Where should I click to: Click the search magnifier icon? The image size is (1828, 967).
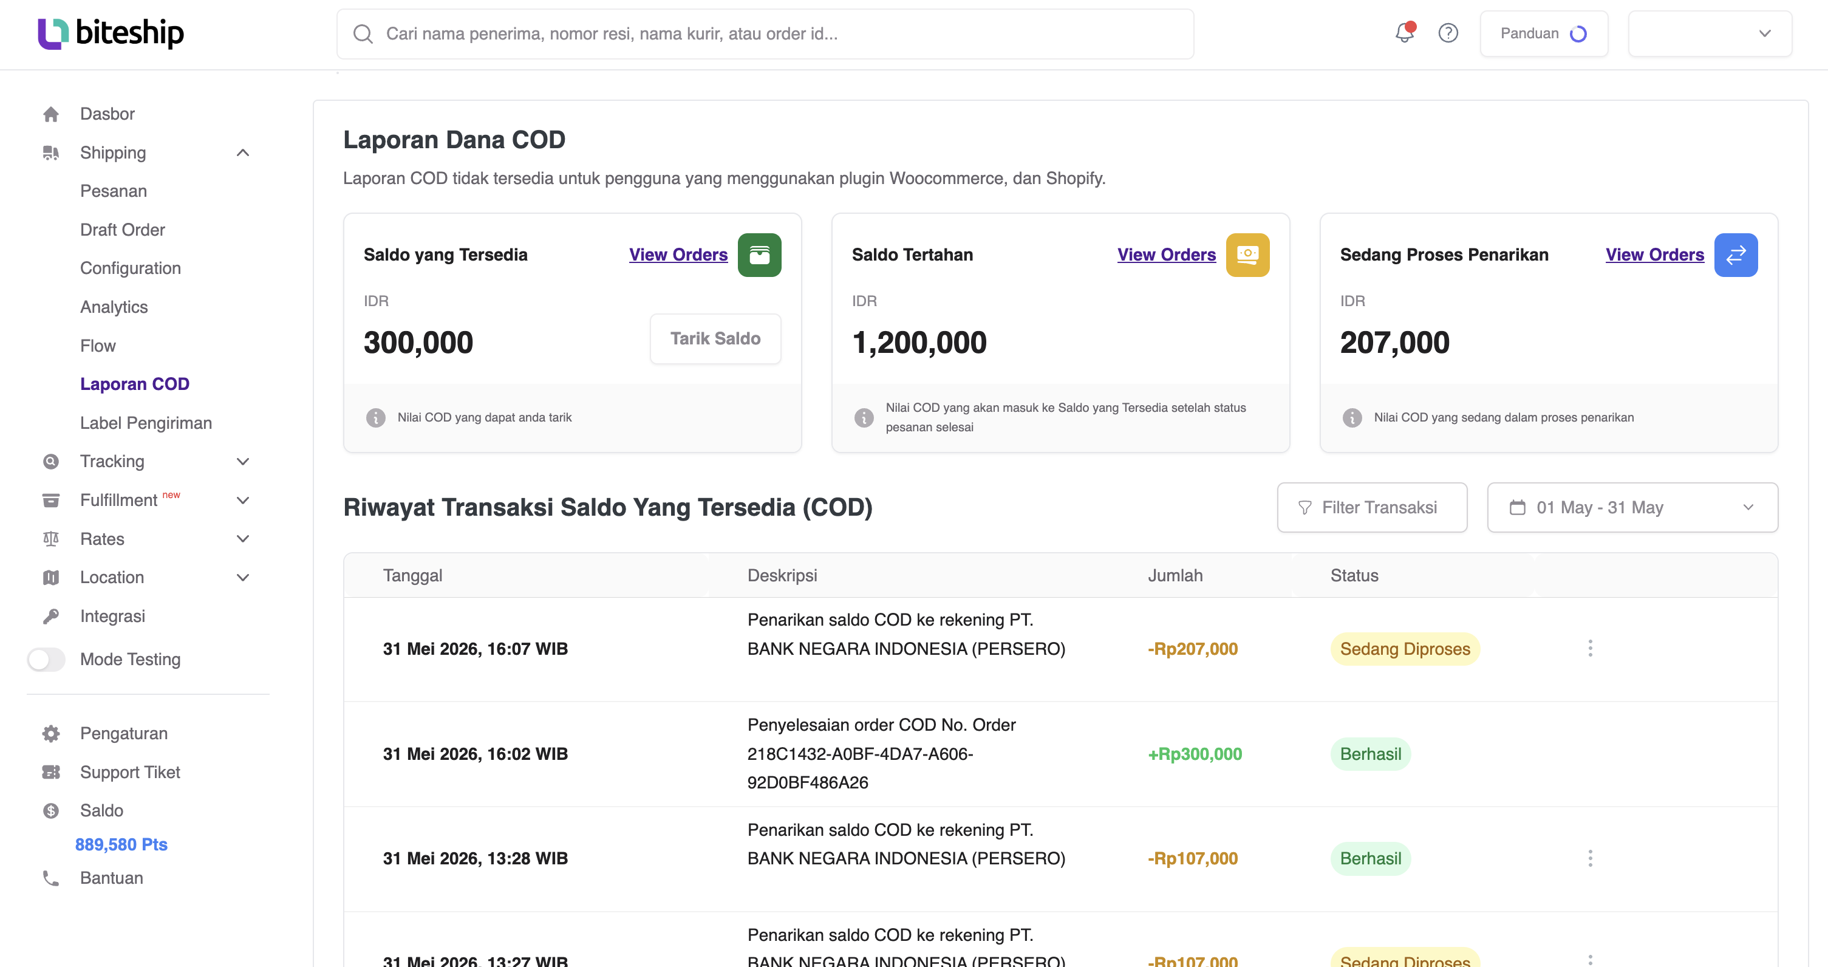363,34
